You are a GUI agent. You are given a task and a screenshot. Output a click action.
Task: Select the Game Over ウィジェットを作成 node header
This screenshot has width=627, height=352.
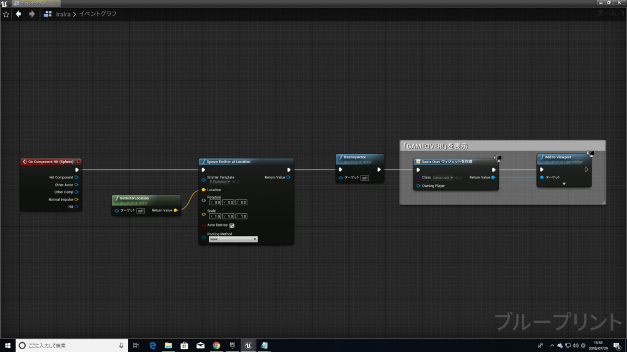coord(456,161)
